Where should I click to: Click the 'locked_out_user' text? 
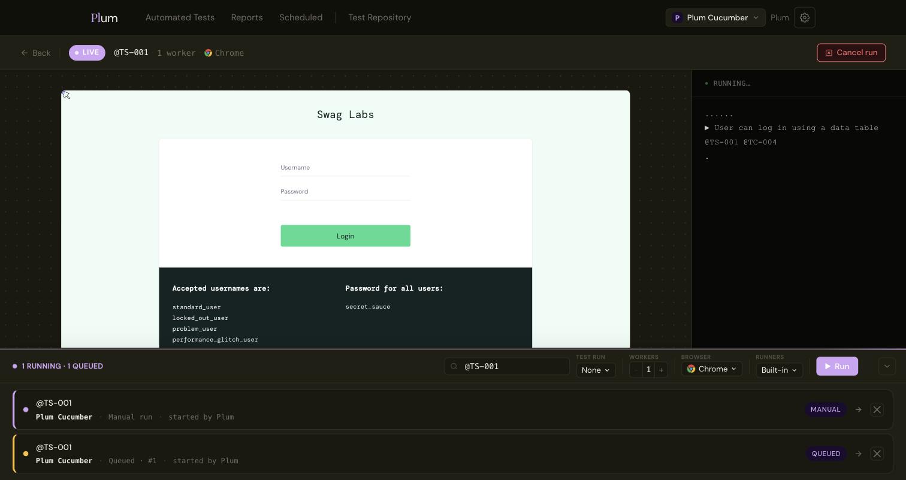pos(200,318)
